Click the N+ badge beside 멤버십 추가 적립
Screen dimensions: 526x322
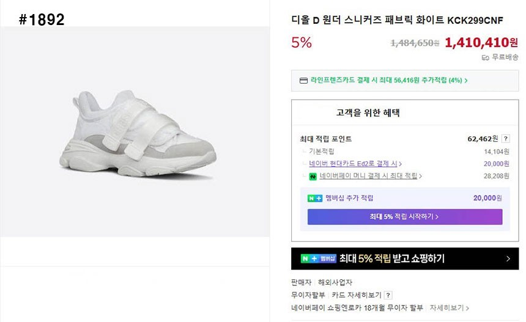314,198
